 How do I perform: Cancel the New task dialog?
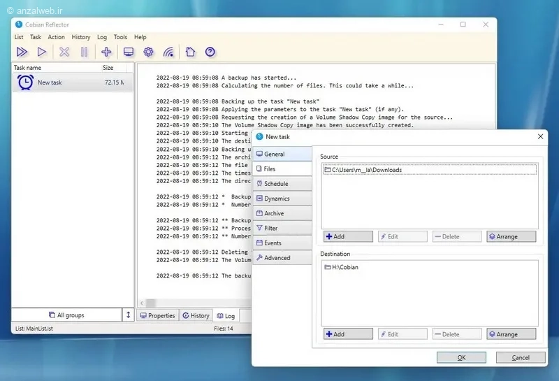pos(521,357)
